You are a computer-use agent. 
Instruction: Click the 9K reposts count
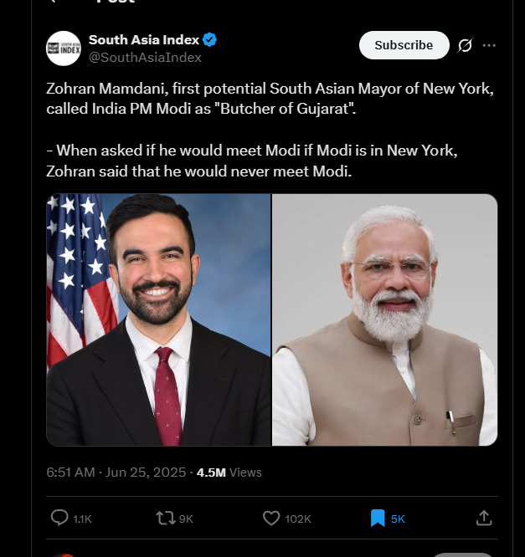click(x=186, y=519)
